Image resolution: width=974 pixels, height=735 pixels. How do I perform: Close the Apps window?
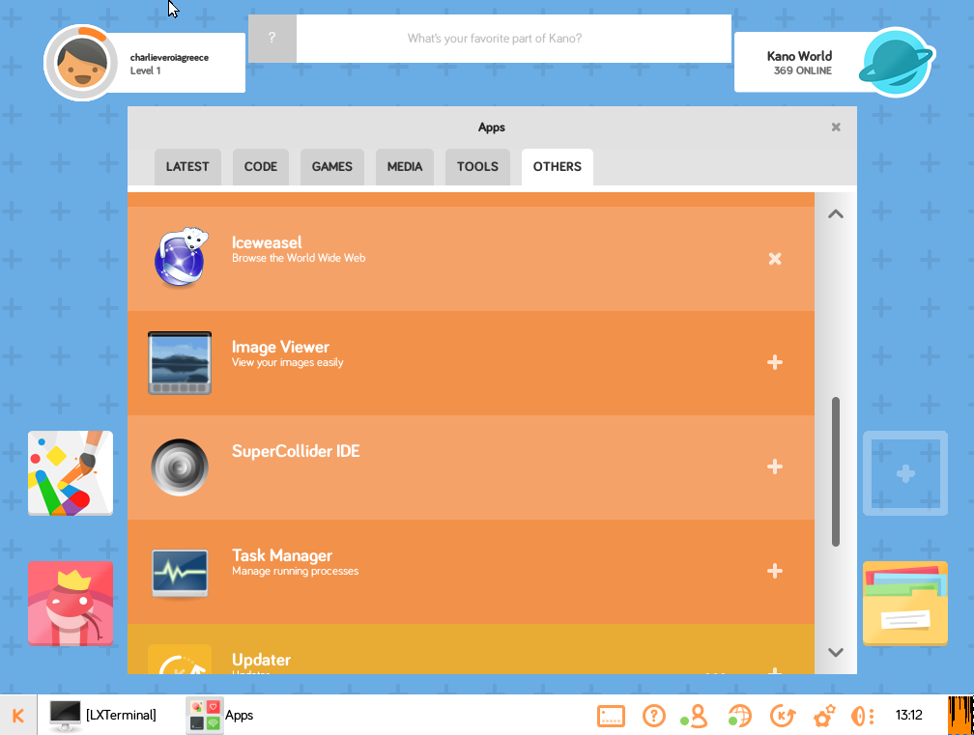point(836,127)
